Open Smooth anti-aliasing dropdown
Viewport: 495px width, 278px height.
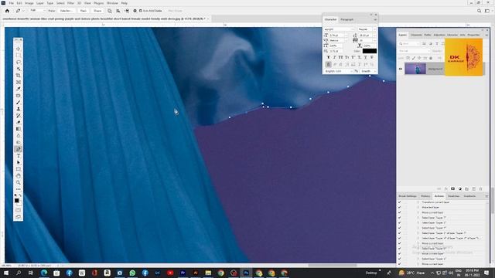(368, 71)
